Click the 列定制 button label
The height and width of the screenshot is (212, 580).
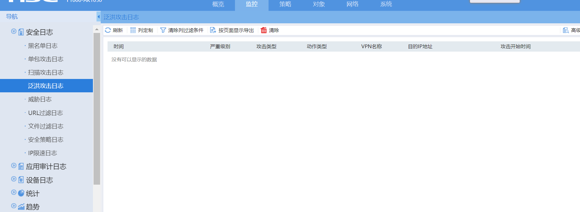(145, 30)
